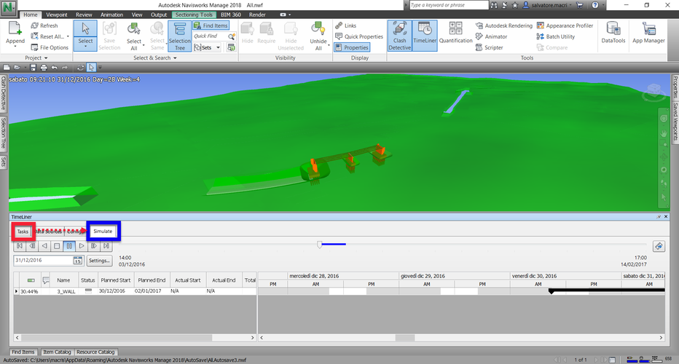Screen dimensions: 679x364
Task: Click the simulation Settings button
Action: (x=99, y=260)
